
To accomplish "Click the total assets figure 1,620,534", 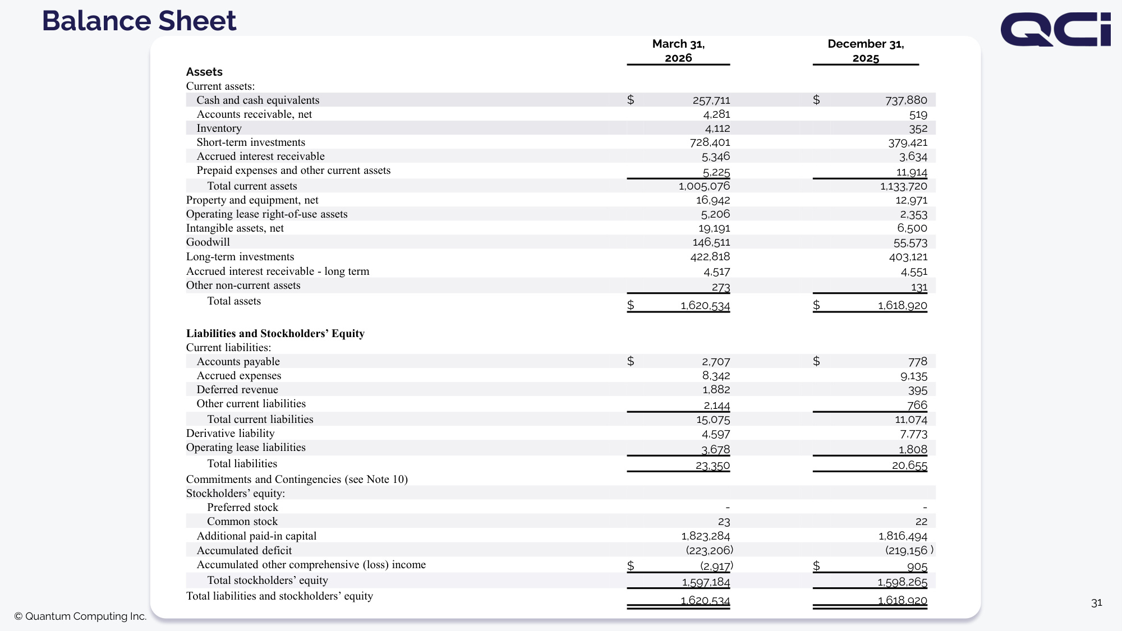I will click(x=705, y=306).
